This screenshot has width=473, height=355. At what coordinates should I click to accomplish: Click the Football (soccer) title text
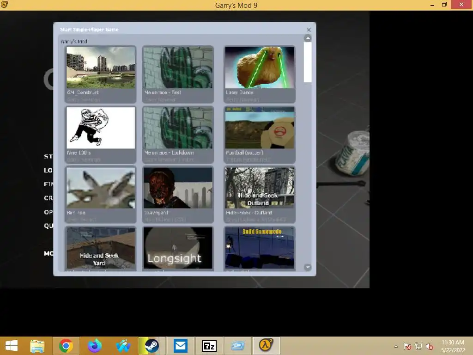[245, 153]
